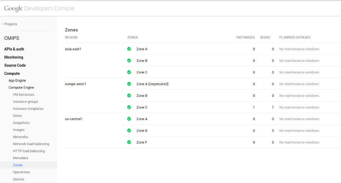The height and width of the screenshot is (183, 341).
Task: Open Images page
Action: [19, 130]
